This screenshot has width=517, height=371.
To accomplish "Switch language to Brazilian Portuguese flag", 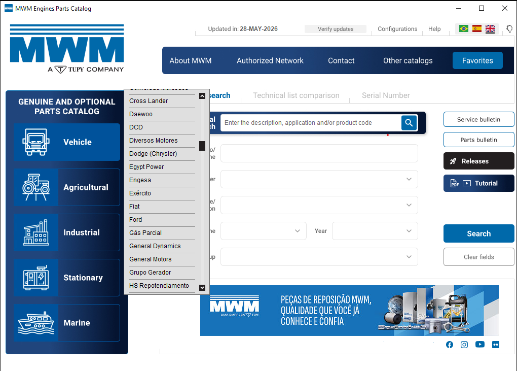I will click(x=464, y=29).
